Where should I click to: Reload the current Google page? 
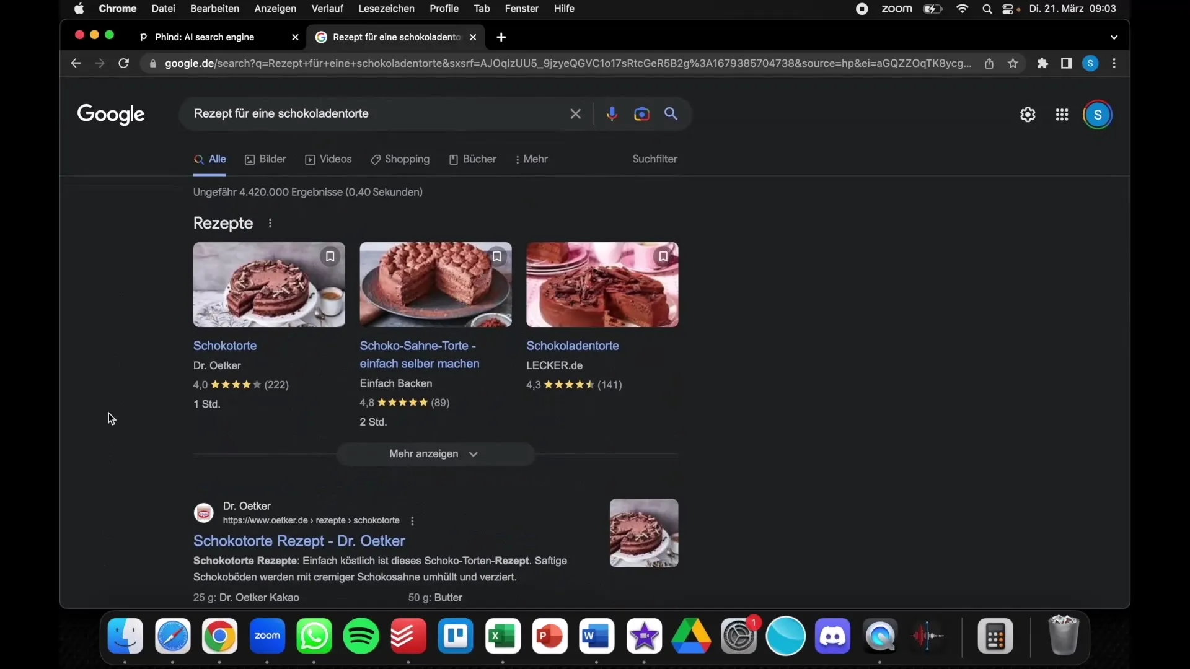(123, 63)
